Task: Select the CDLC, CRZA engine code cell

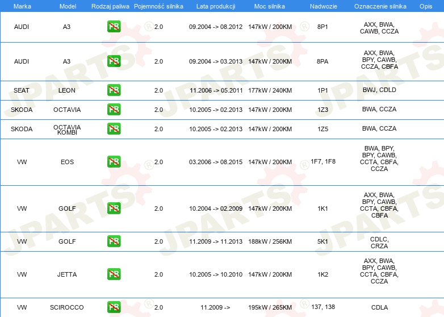Action: pos(379,243)
